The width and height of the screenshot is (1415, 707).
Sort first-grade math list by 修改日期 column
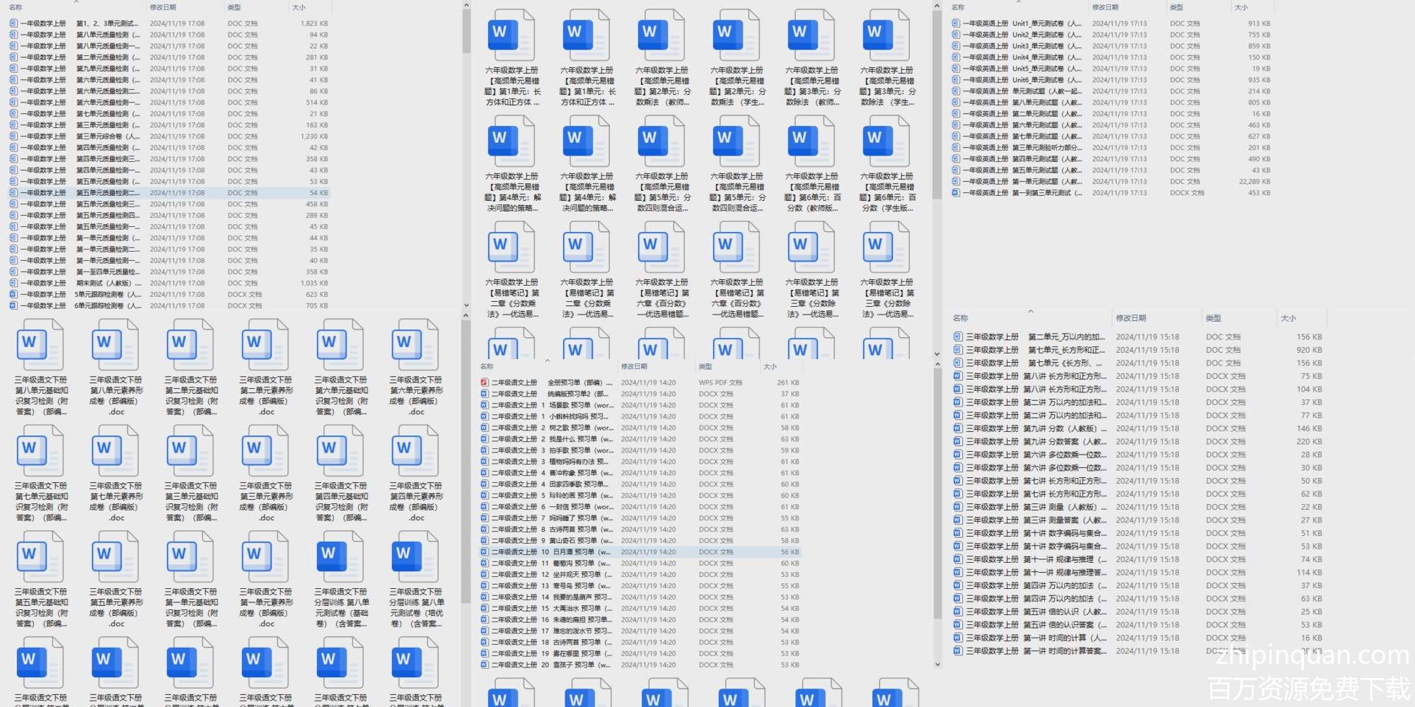[163, 7]
